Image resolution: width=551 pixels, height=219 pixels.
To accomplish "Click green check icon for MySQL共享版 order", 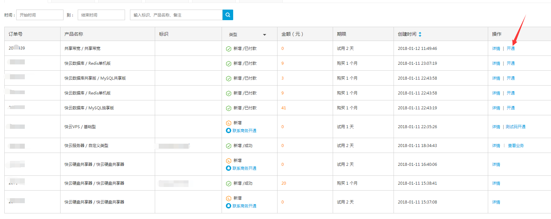I will point(229,79).
